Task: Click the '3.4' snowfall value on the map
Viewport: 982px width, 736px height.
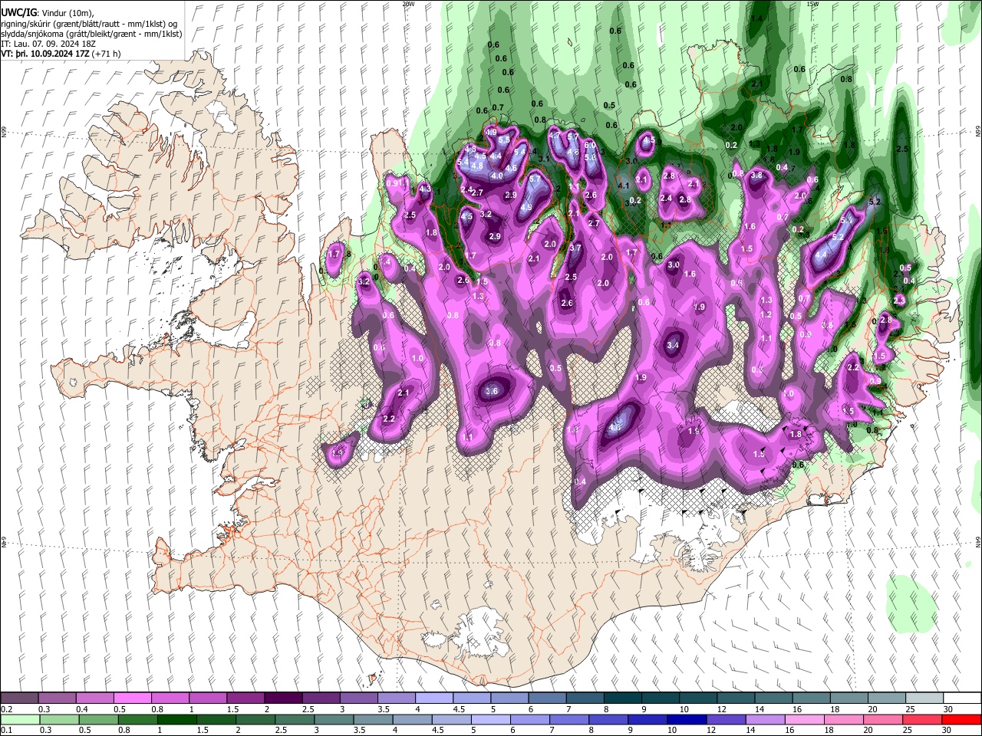Action: tap(673, 346)
